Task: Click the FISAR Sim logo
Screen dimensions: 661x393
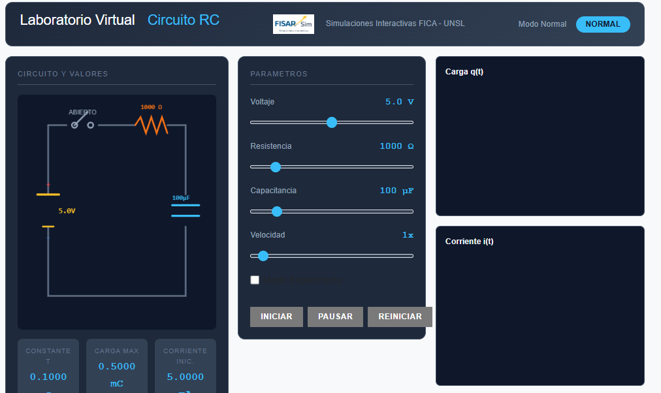Action: 293,24
